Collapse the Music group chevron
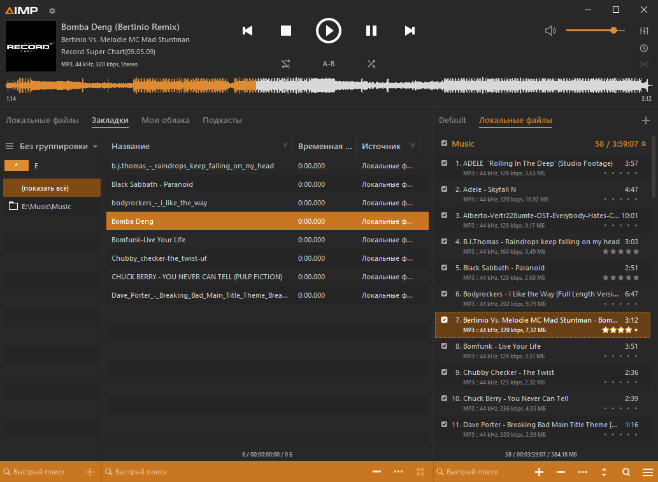The height and width of the screenshot is (482, 658). click(x=644, y=143)
